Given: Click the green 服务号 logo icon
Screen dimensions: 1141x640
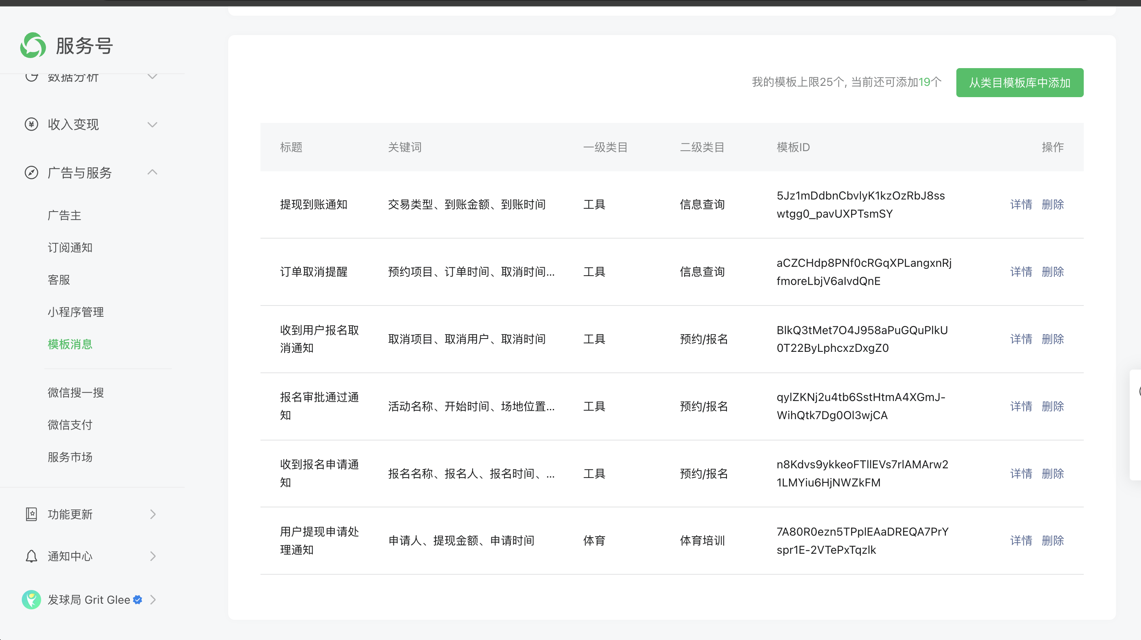Looking at the screenshot, I should tap(33, 45).
